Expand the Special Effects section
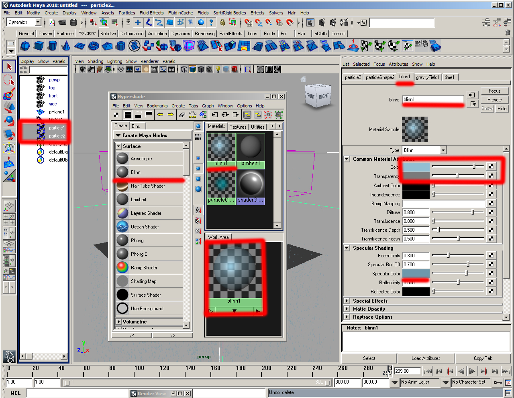 click(347, 301)
